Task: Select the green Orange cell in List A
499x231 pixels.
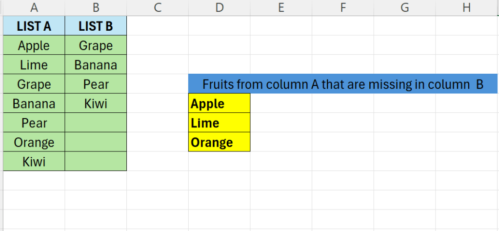Action: 34,143
